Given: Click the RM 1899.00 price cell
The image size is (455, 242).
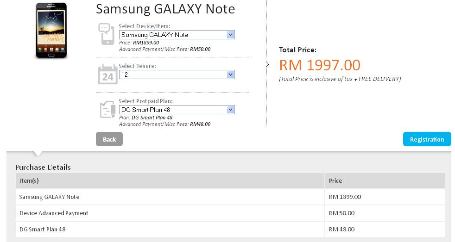Looking at the screenshot, I should (x=345, y=197).
